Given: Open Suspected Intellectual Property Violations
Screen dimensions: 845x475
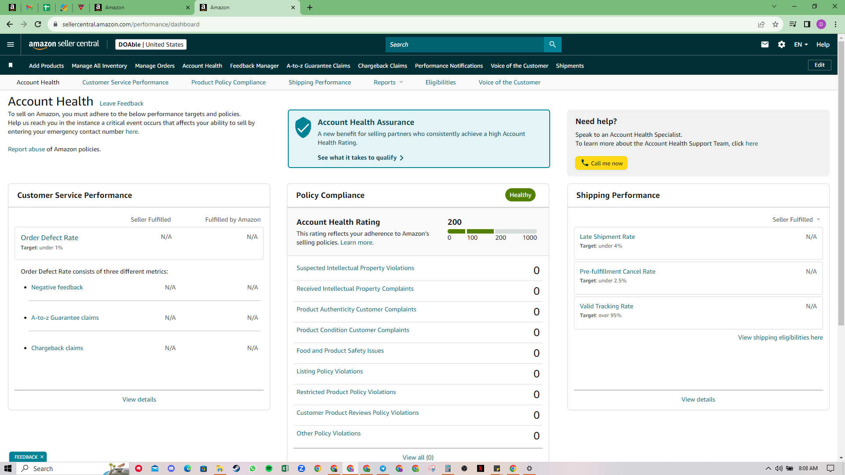Looking at the screenshot, I should click(x=355, y=268).
